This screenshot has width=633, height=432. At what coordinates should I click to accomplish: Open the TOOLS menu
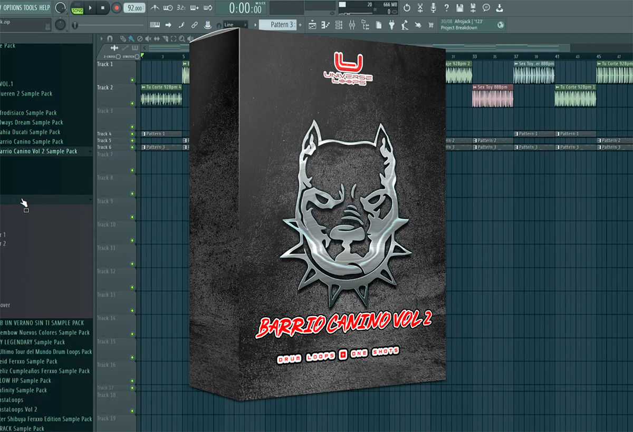[30, 7]
